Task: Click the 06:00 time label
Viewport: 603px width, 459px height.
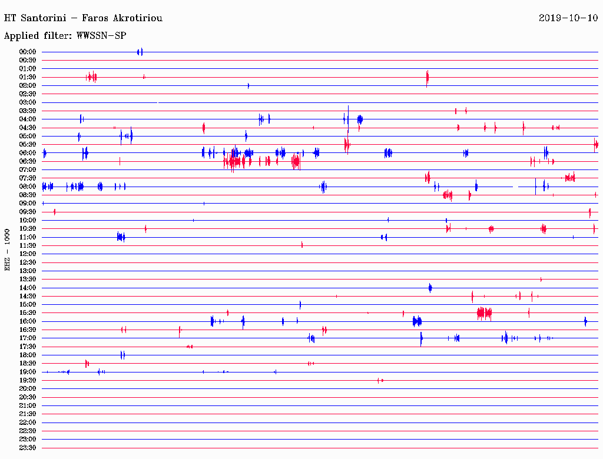Action: click(28, 152)
